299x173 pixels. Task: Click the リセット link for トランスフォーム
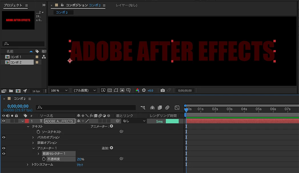click(x=80, y=165)
